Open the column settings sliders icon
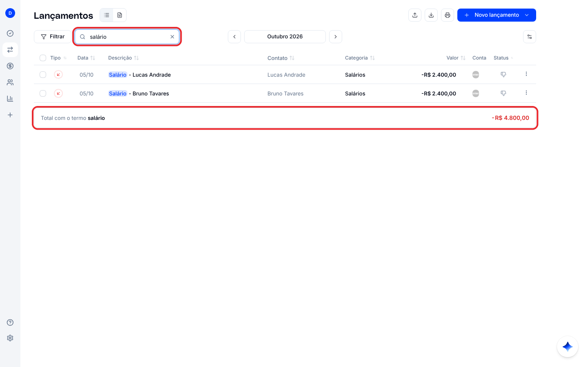The width and height of the screenshot is (588, 367). tap(530, 37)
